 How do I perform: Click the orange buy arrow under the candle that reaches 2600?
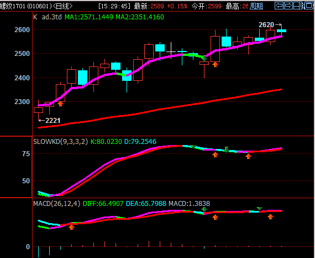coord(215,65)
